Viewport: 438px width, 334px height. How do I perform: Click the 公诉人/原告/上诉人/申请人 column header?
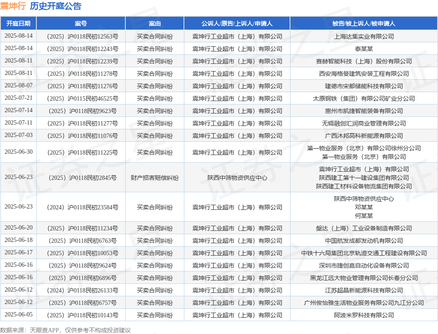pyautogui.click(x=237, y=24)
